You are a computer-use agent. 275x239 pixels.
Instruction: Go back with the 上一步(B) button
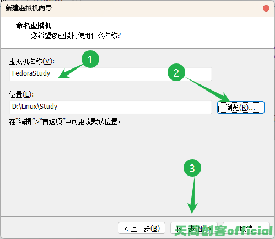click(142, 228)
